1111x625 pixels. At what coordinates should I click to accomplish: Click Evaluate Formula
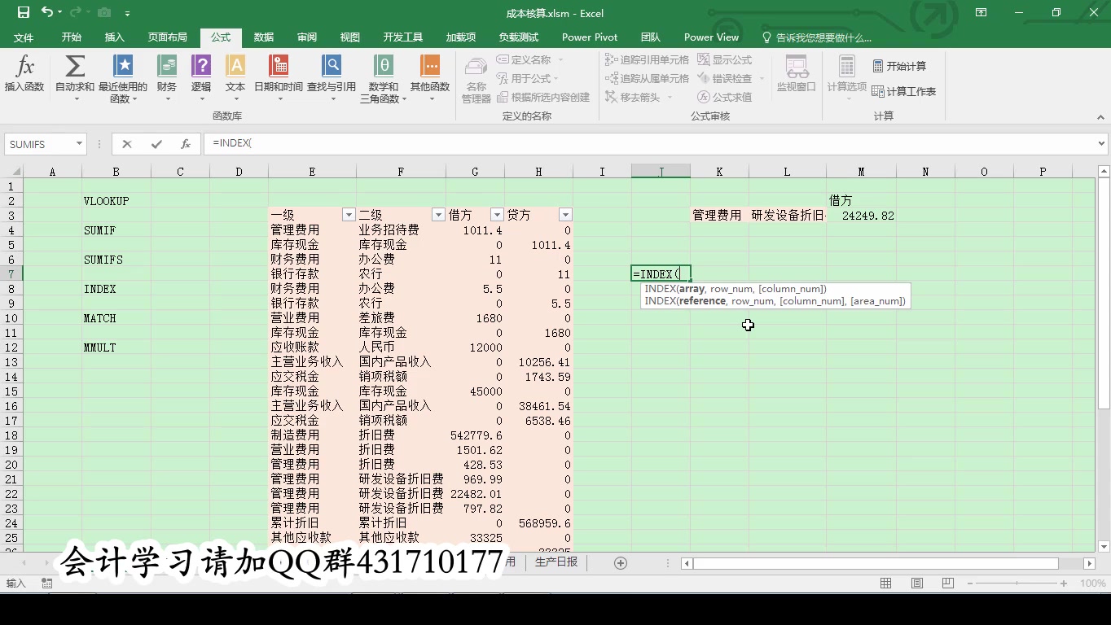[725, 97]
